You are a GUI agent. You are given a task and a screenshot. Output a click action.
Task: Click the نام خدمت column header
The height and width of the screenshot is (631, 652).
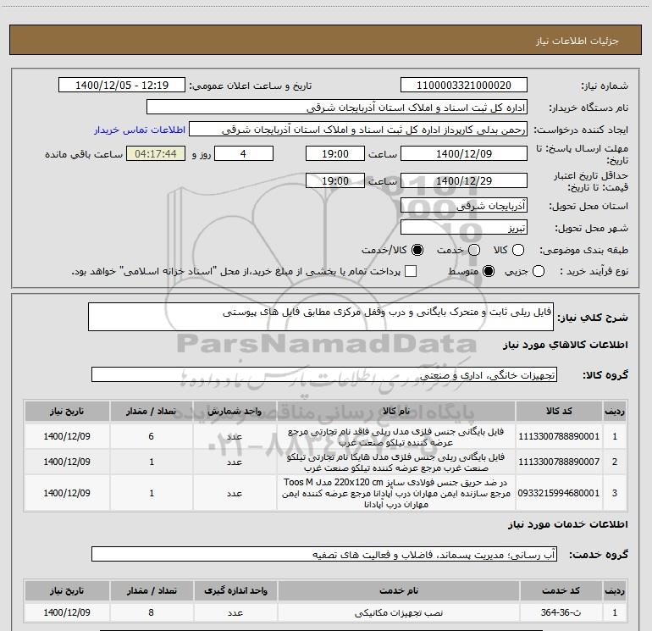point(399,590)
